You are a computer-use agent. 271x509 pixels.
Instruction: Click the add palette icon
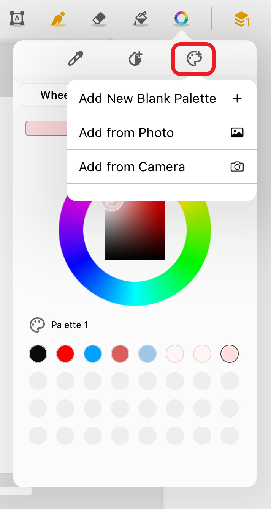[x=194, y=58]
